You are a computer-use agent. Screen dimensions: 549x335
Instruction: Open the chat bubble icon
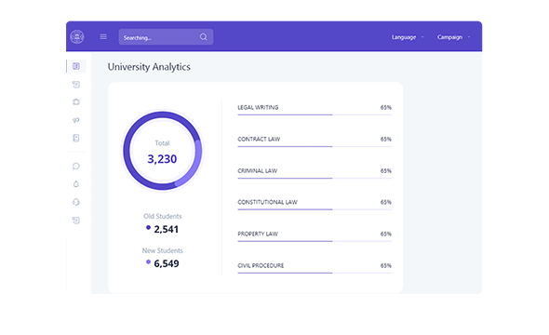(x=76, y=166)
